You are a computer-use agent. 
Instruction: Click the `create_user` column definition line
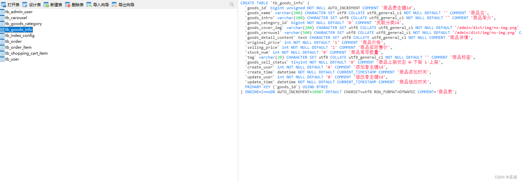click(316, 67)
